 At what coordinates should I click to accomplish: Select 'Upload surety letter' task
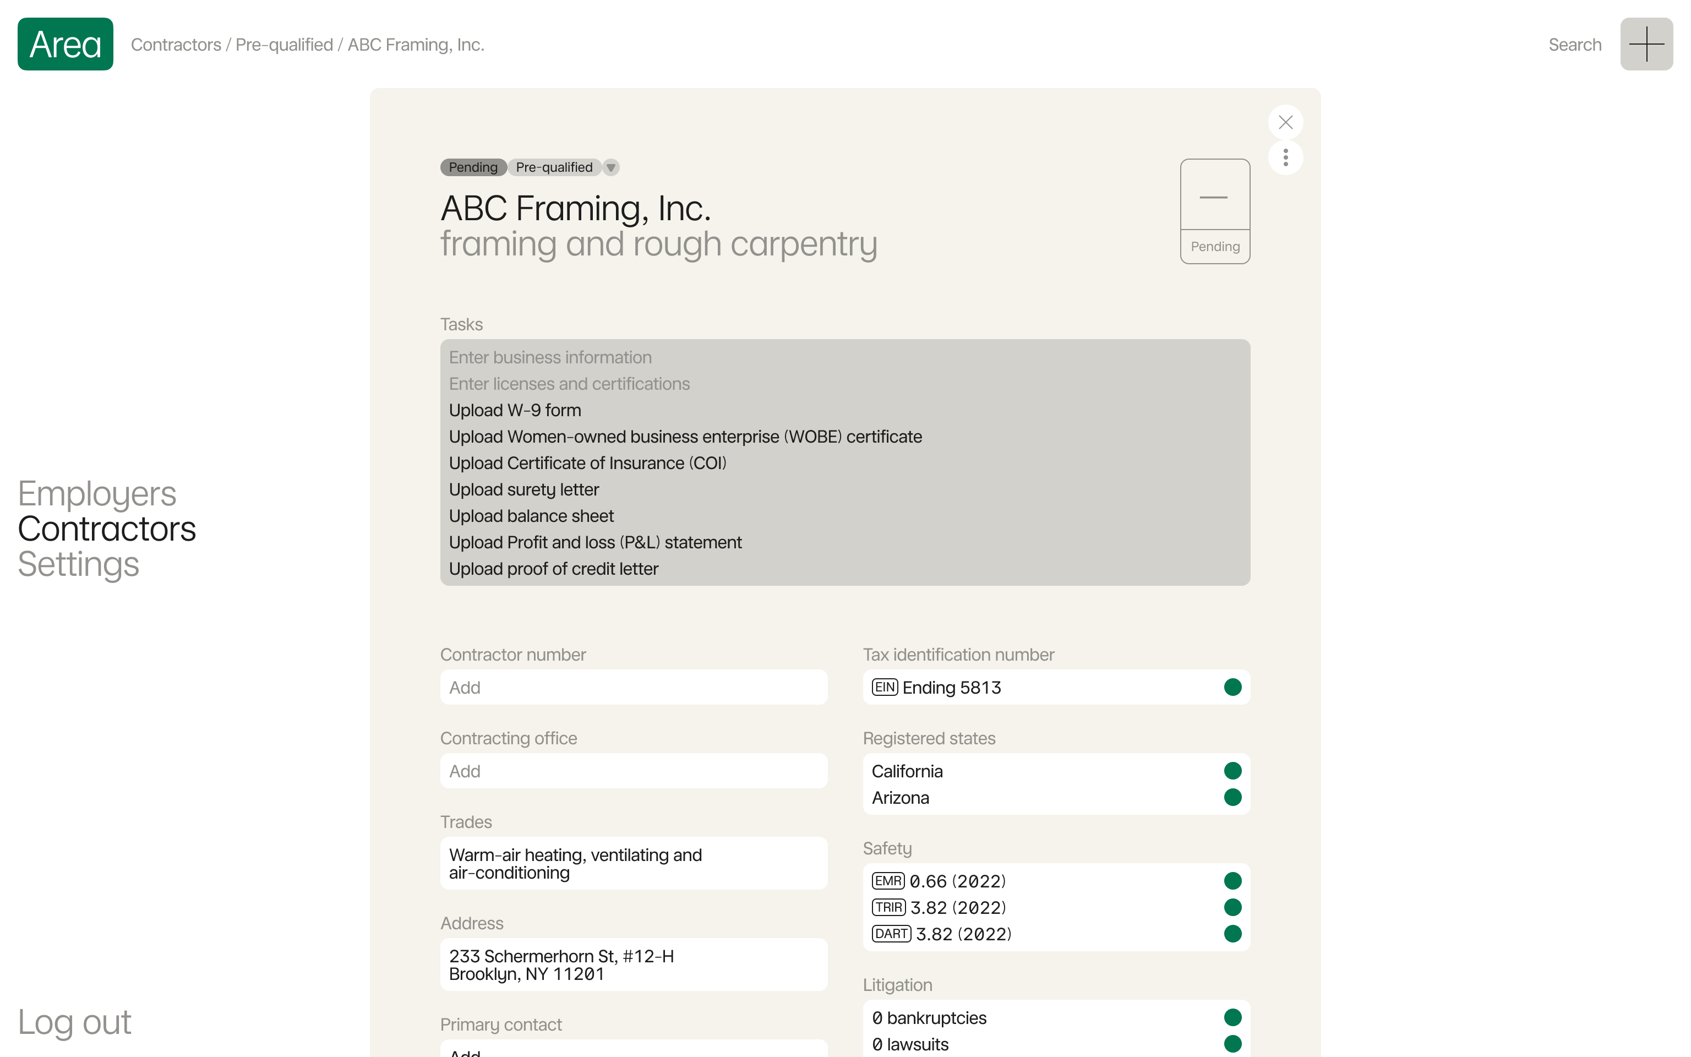point(845,489)
